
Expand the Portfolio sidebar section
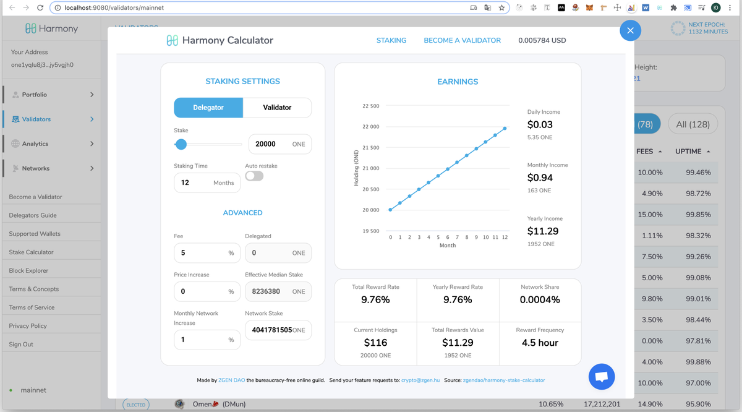(92, 95)
